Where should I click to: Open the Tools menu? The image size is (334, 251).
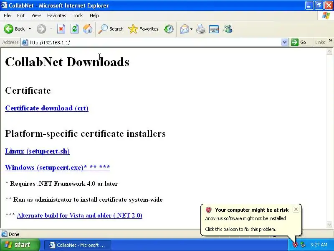(78, 15)
